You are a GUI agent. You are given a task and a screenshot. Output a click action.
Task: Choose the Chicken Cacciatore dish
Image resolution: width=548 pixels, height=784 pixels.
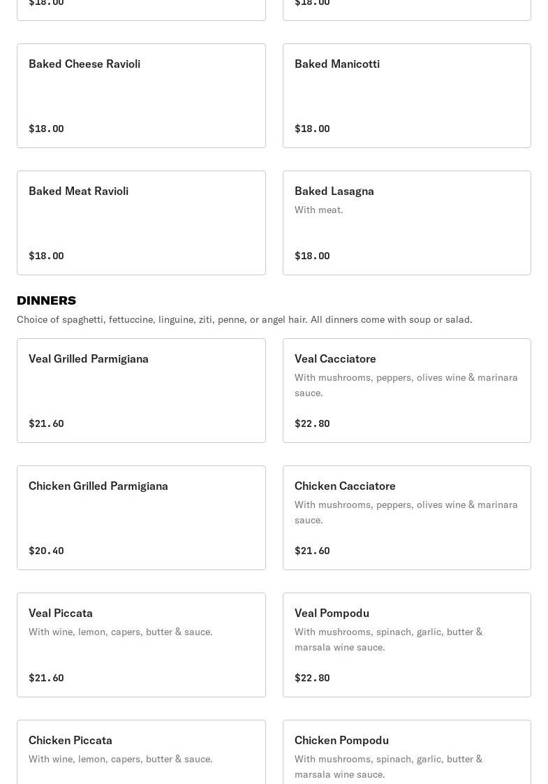(406, 518)
